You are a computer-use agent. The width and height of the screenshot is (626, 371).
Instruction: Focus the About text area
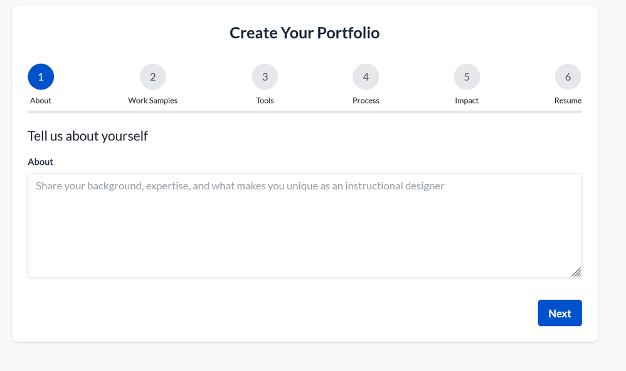304,226
